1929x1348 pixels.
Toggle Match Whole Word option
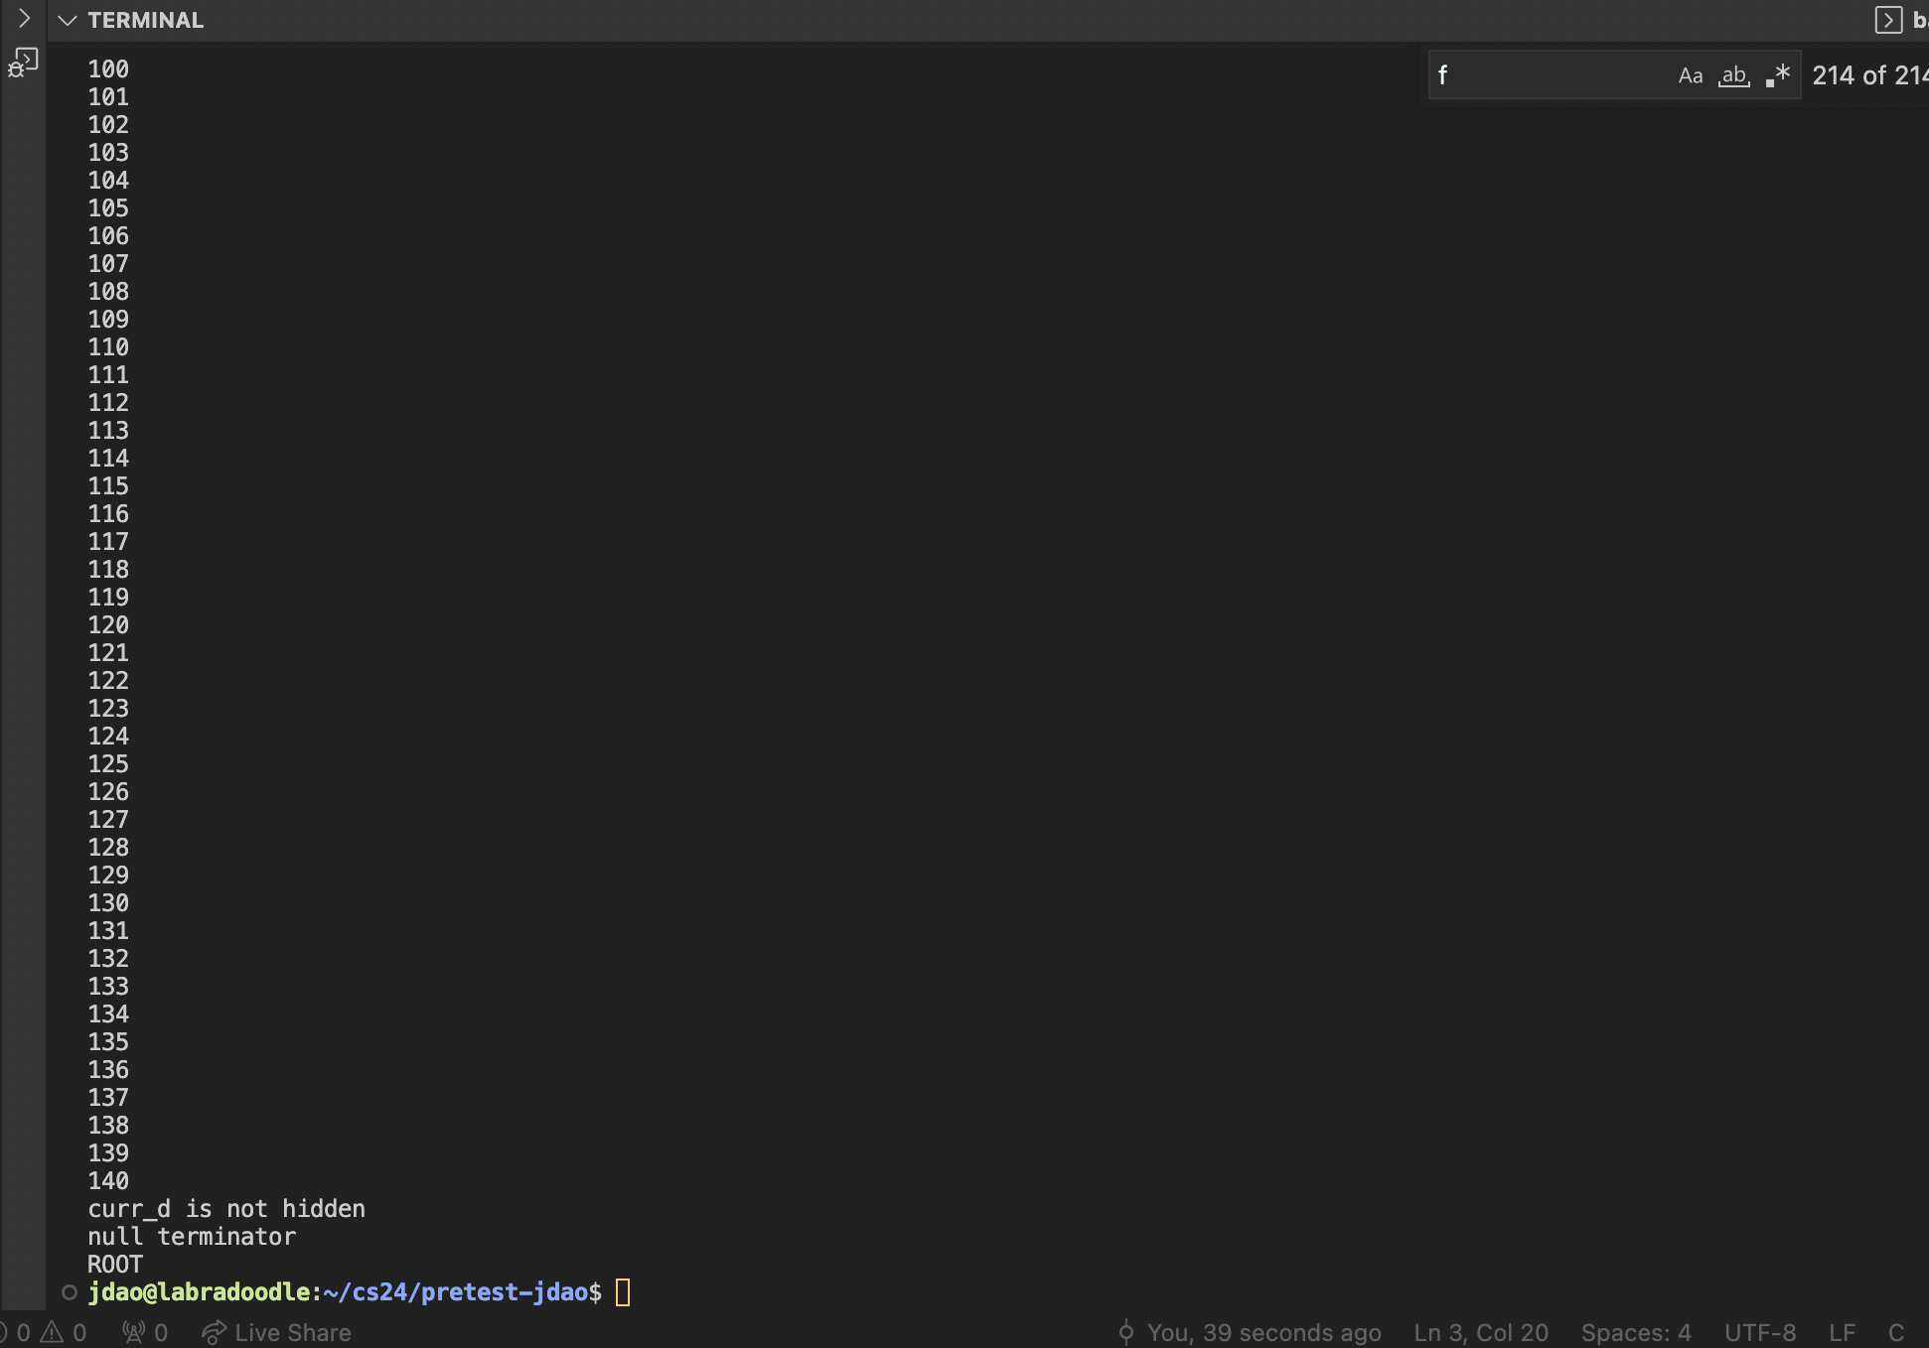[x=1733, y=75]
